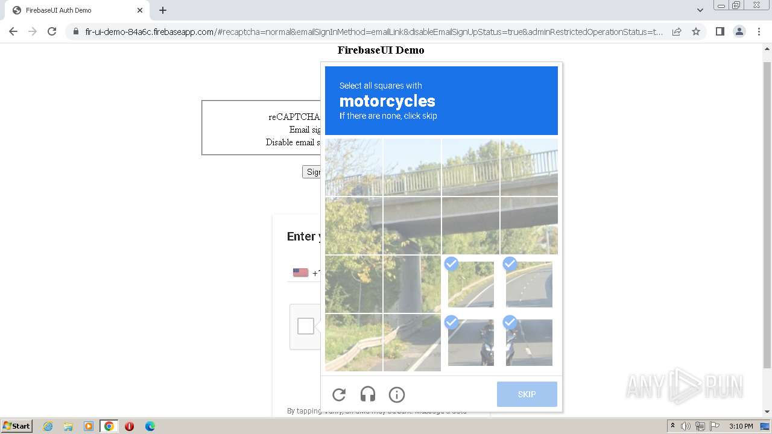
Task: Launch Internet Explorer from the taskbar
Action: click(x=48, y=426)
